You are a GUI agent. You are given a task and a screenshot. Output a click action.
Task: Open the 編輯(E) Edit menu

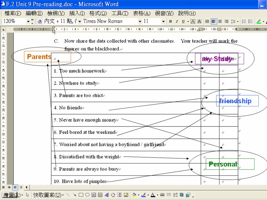34,13
